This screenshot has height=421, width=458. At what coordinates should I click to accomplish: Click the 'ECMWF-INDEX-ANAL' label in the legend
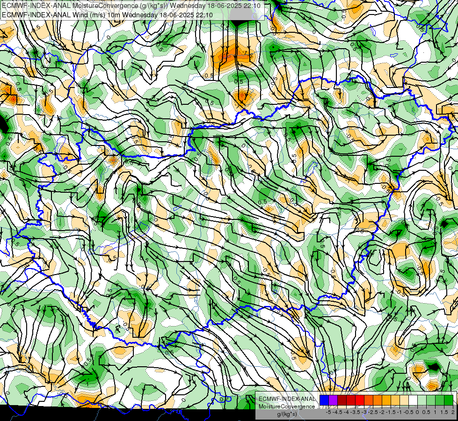pos(287,399)
